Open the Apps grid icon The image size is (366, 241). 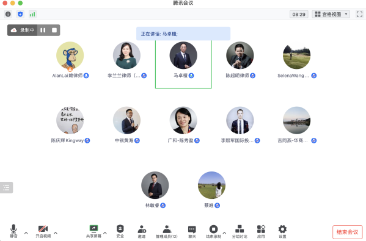[261, 231]
